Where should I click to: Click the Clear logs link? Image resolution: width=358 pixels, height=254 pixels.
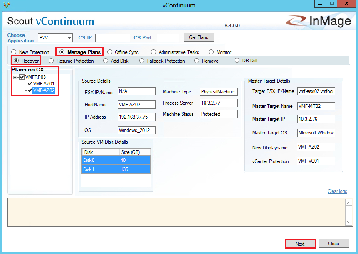pyautogui.click(x=337, y=191)
